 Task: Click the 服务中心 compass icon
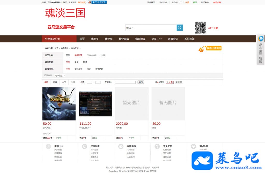(48, 146)
